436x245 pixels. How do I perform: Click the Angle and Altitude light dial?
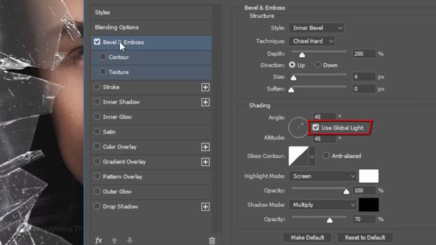[x=298, y=127]
